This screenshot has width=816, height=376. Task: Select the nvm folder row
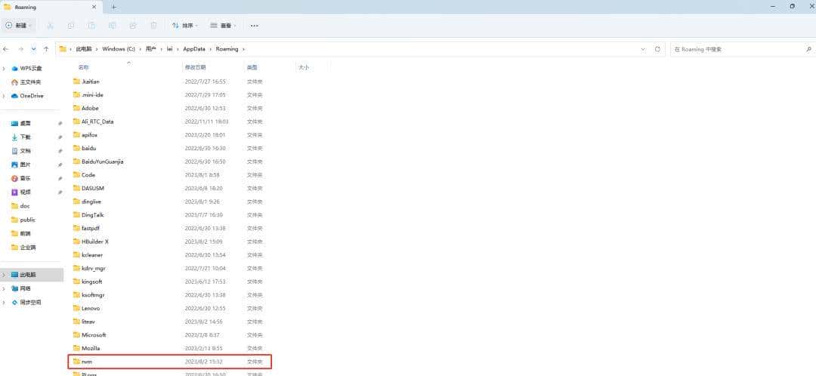(170, 362)
